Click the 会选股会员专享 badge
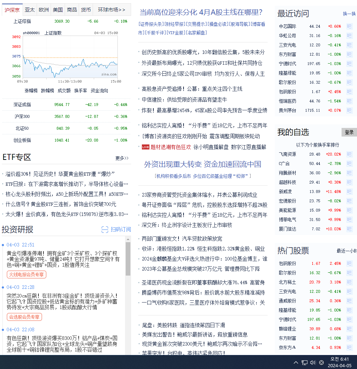The width and height of the screenshot is (357, 369). (24, 317)
